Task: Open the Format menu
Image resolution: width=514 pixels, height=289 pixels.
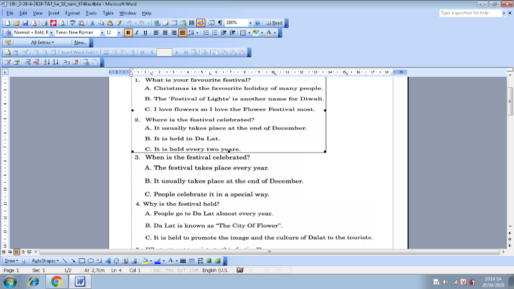Action: 72,13
